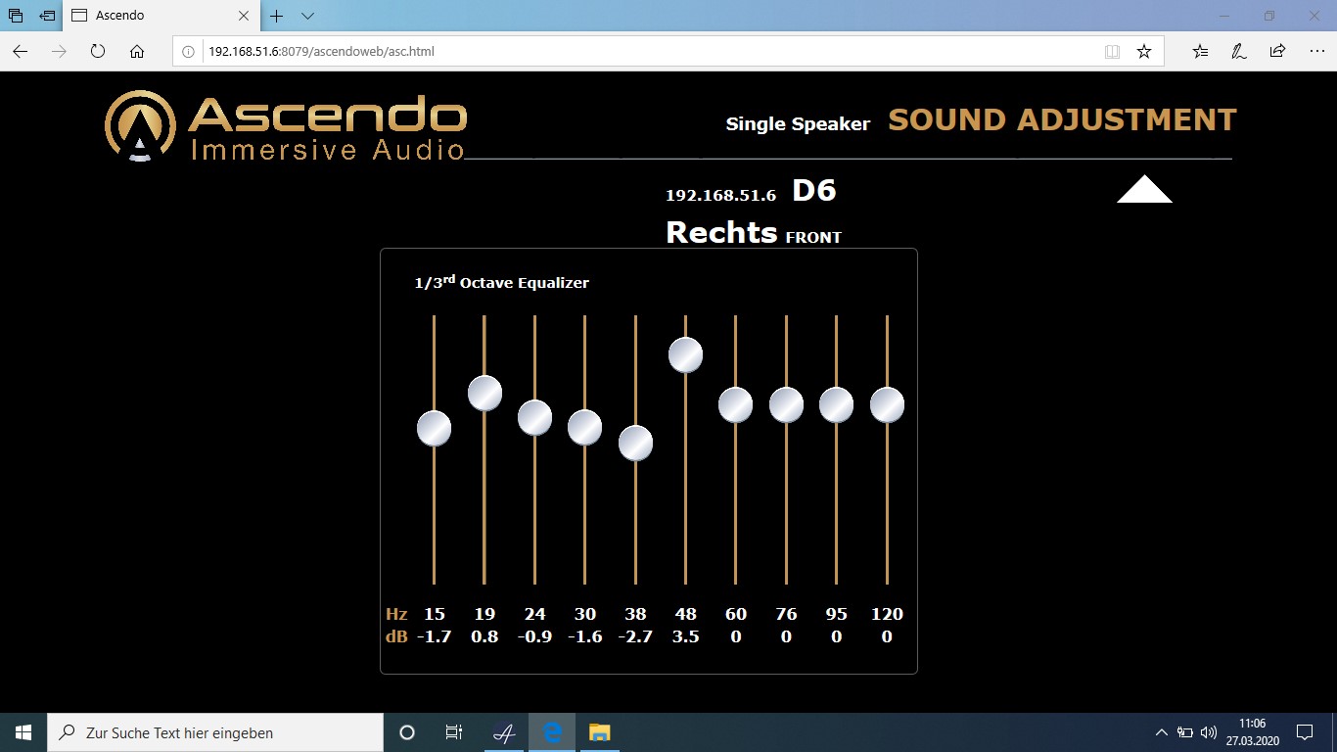Click the Single Speaker label
This screenshot has width=1337, height=752.
pos(798,124)
